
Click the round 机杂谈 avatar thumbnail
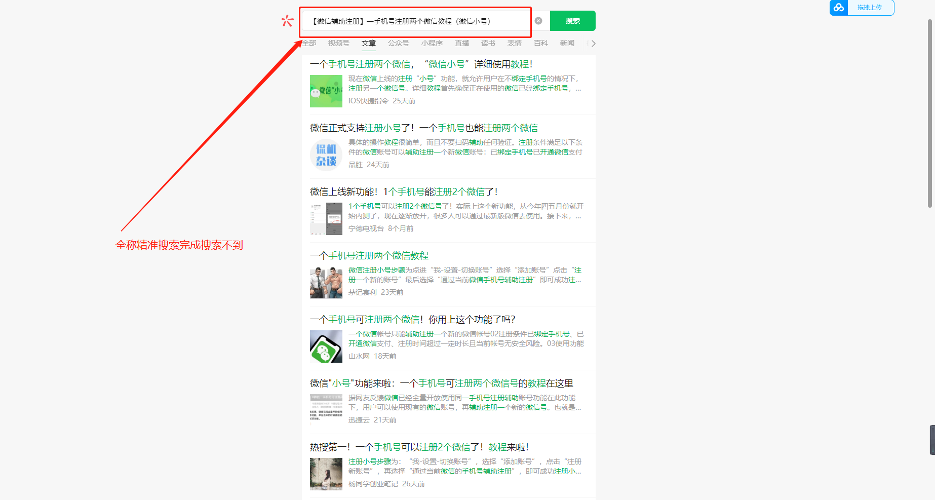click(326, 155)
